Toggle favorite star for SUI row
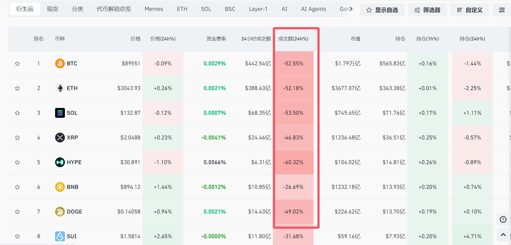Viewport: 511px width, 245px height. (x=17, y=236)
